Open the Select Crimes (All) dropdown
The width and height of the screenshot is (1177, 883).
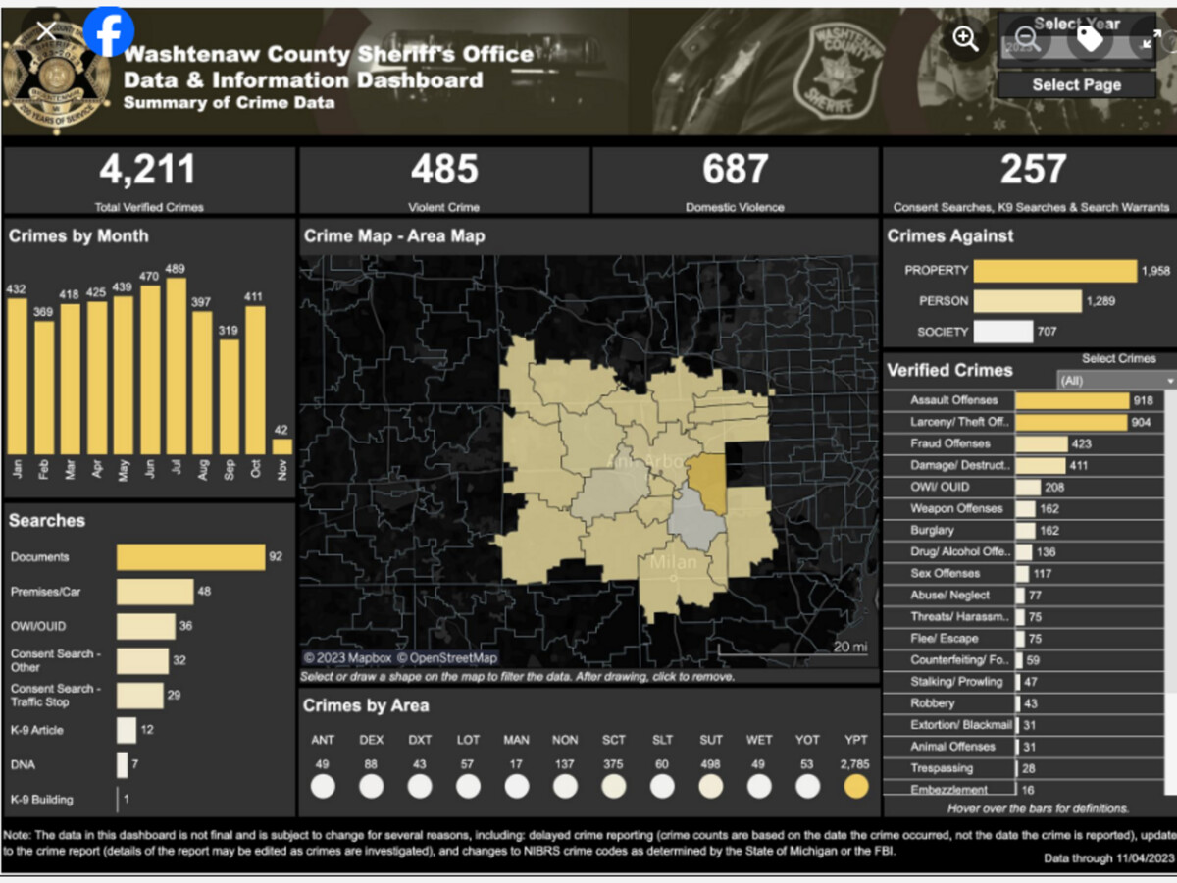click(1116, 381)
